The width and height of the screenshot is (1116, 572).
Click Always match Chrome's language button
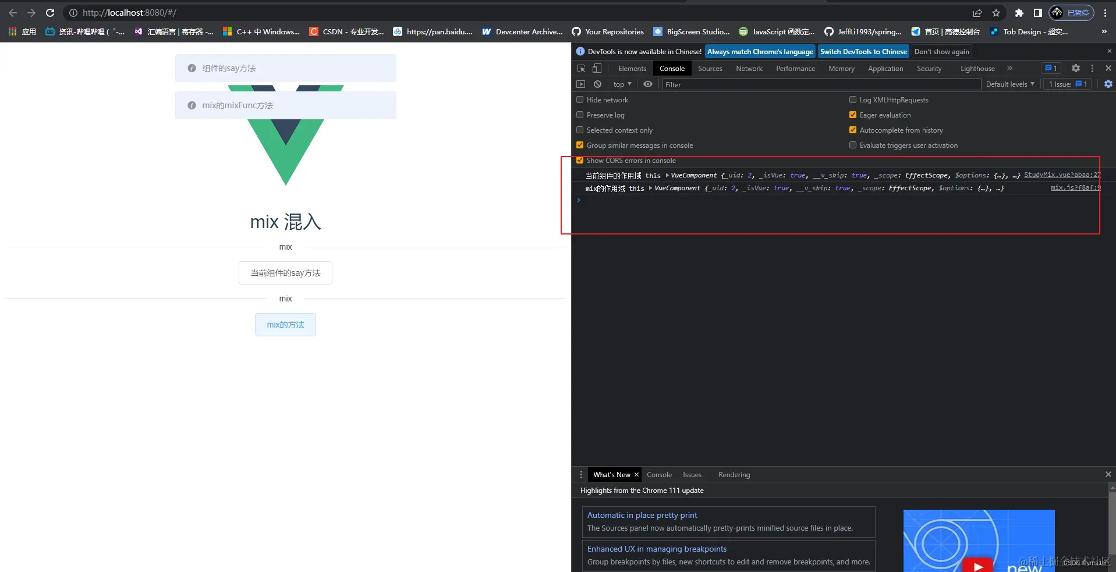pyautogui.click(x=760, y=51)
